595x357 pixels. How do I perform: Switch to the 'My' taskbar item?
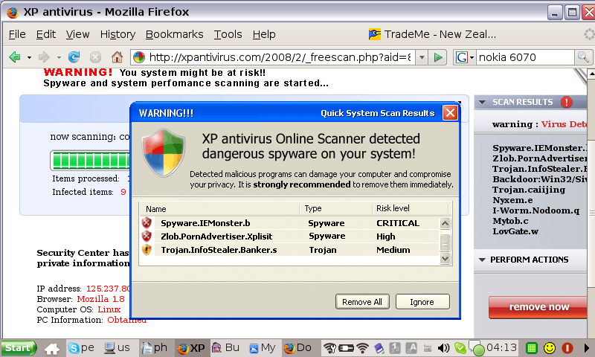(263, 348)
